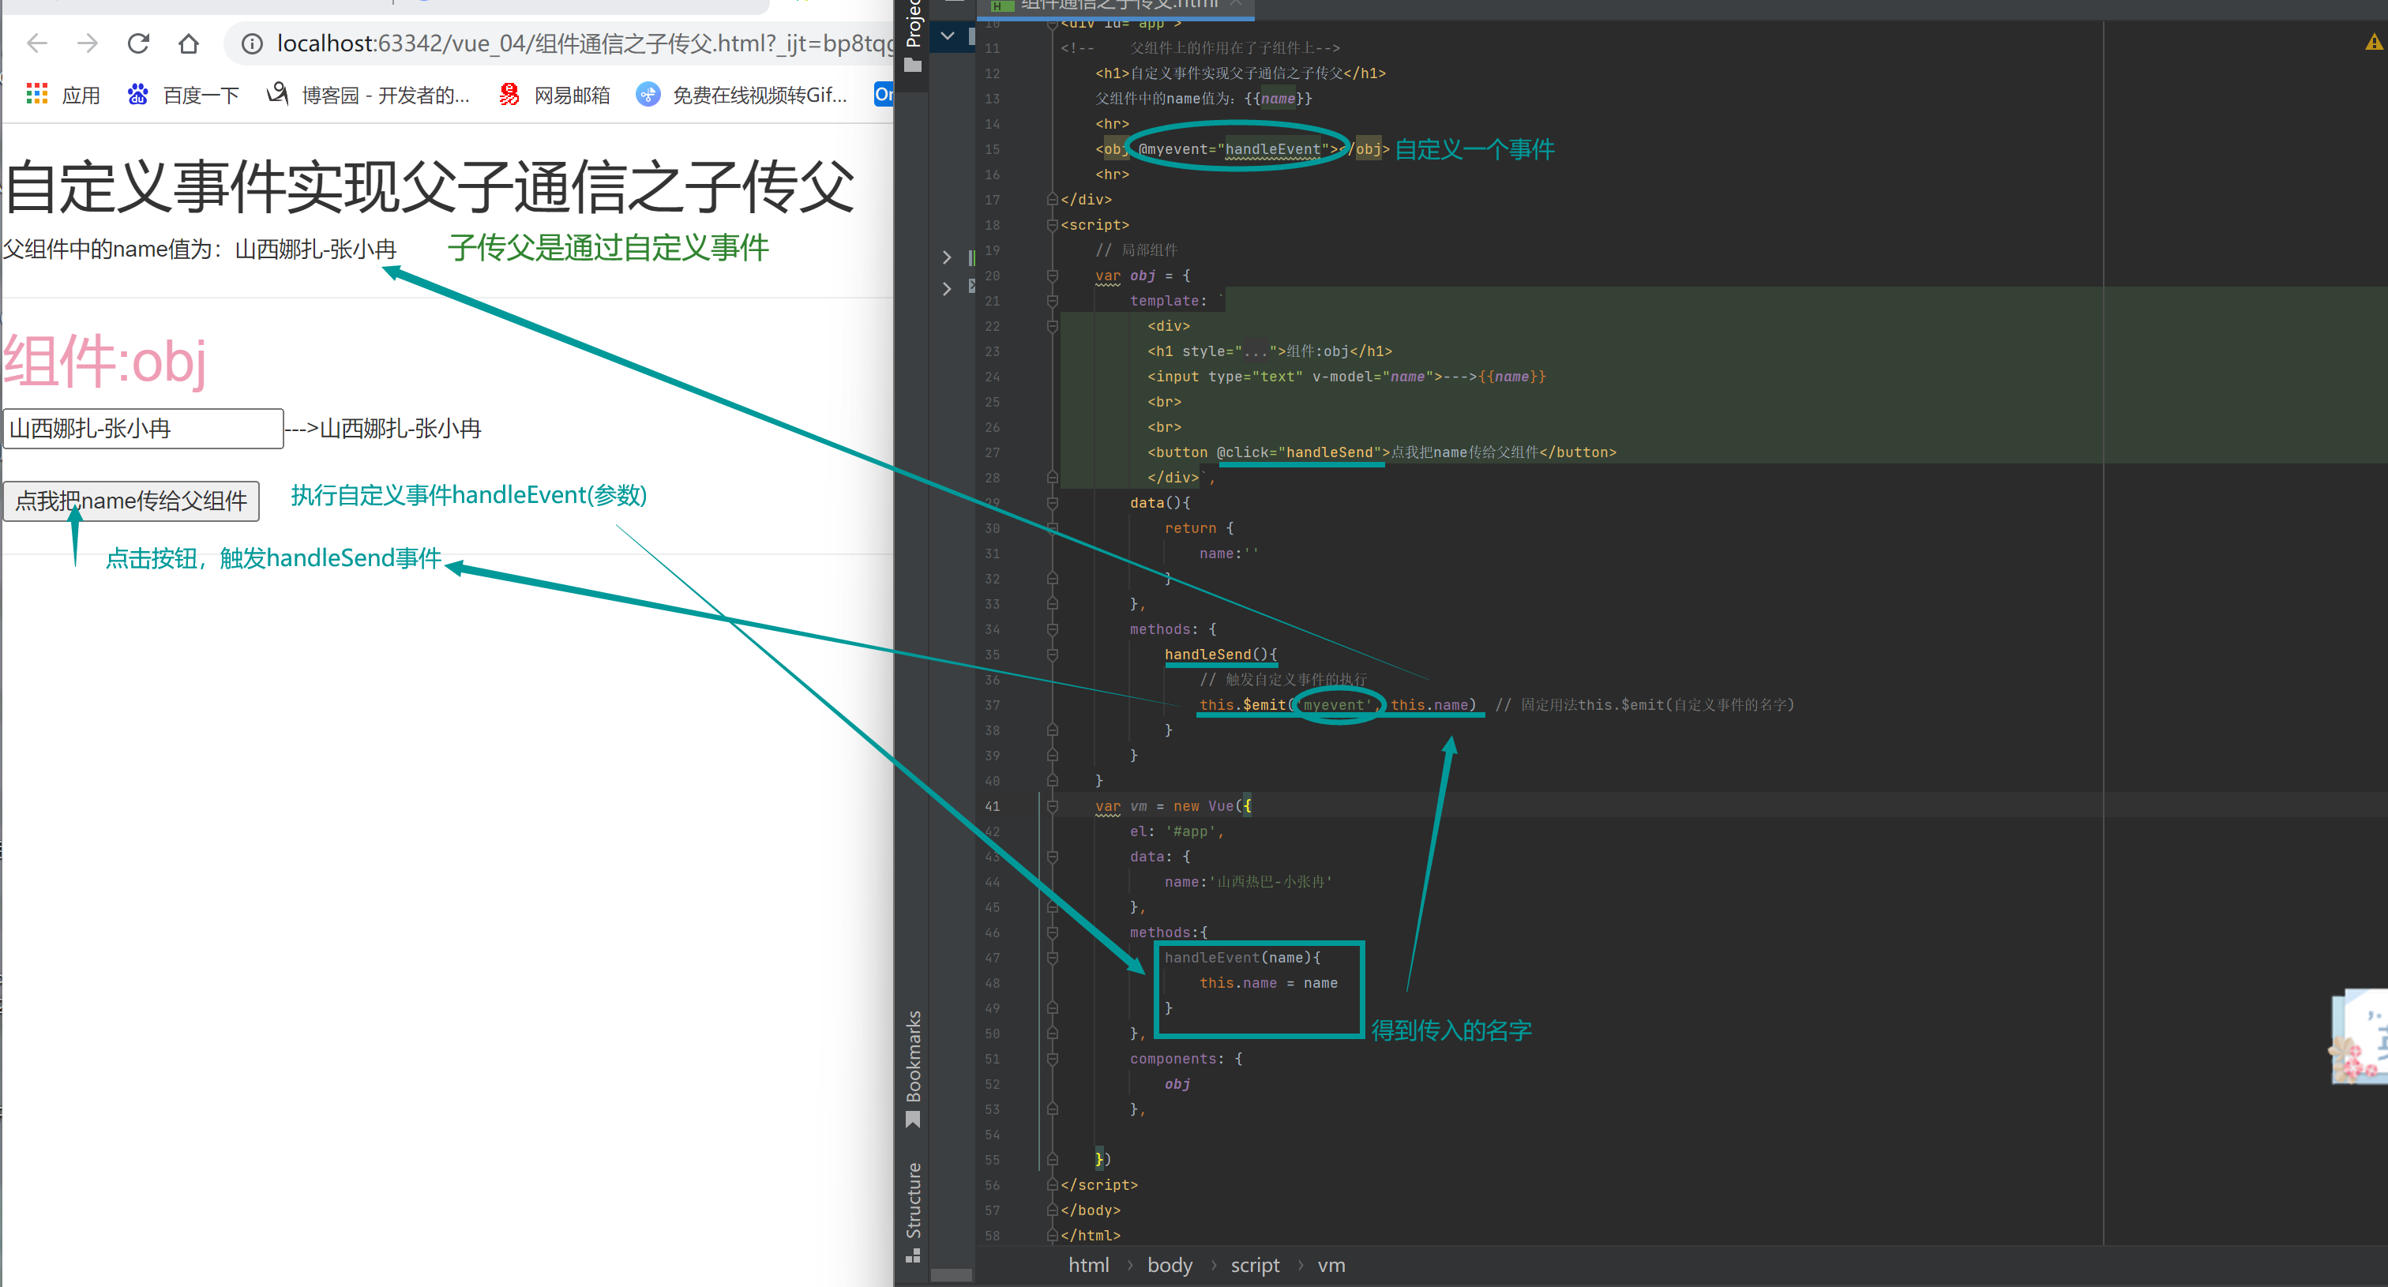Collapse the script tag fold marker
2388x1287 pixels.
click(x=1052, y=225)
